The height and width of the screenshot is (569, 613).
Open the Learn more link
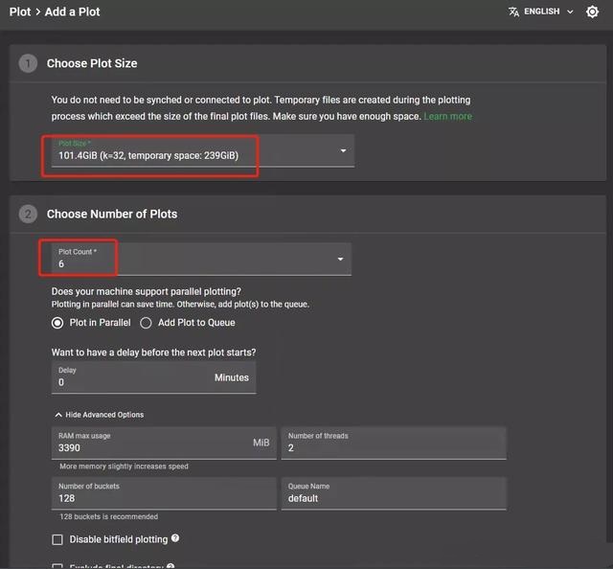(447, 116)
